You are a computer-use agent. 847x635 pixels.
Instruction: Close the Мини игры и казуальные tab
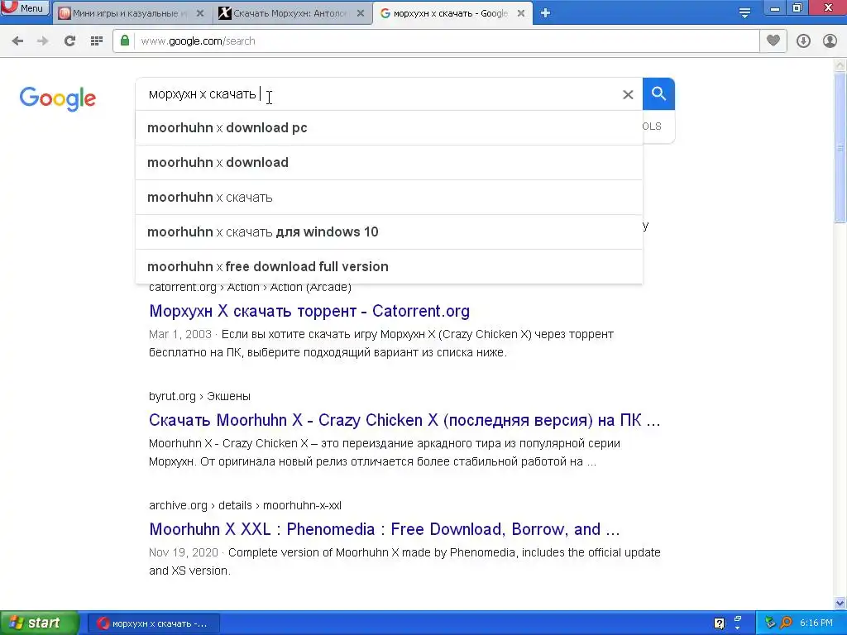pyautogui.click(x=200, y=13)
